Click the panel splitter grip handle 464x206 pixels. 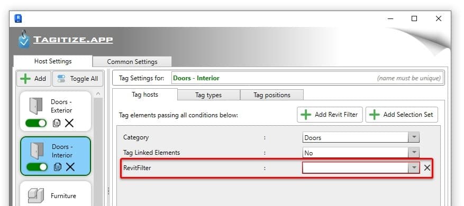[108, 191]
